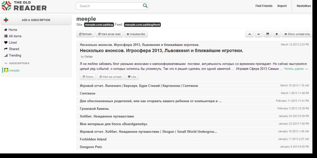This screenshot has width=317, height=158.
Task: Click the Liked heart icon in sidebar
Action: pos(6,43)
